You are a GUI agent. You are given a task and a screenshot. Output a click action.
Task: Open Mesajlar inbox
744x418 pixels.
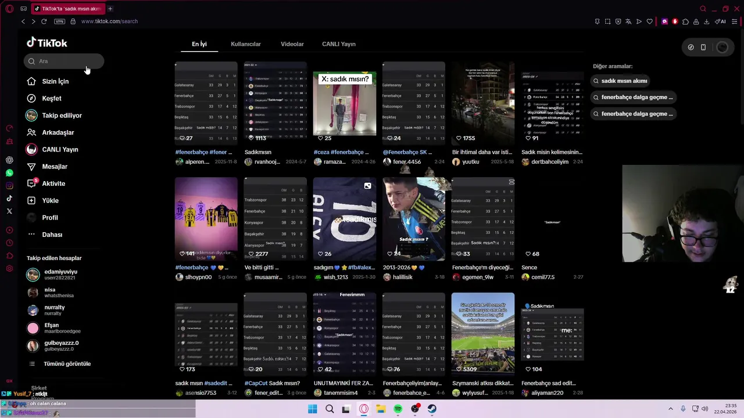(47, 167)
